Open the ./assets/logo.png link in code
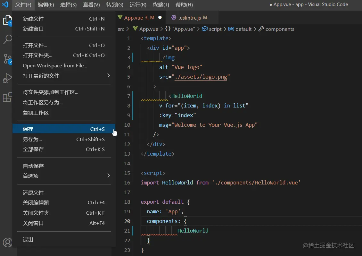This screenshot has width=362, height=256. pyautogui.click(x=201, y=77)
